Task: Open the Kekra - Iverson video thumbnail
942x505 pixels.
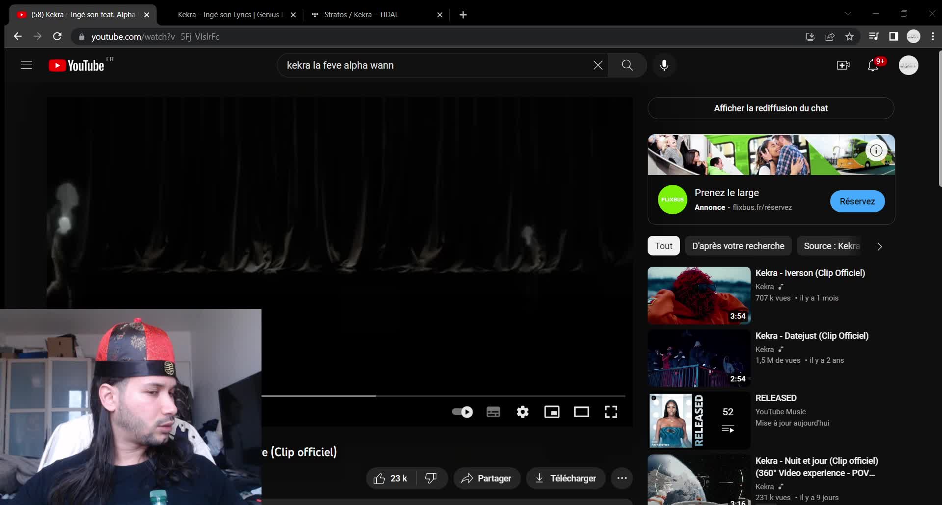Action: tap(699, 296)
